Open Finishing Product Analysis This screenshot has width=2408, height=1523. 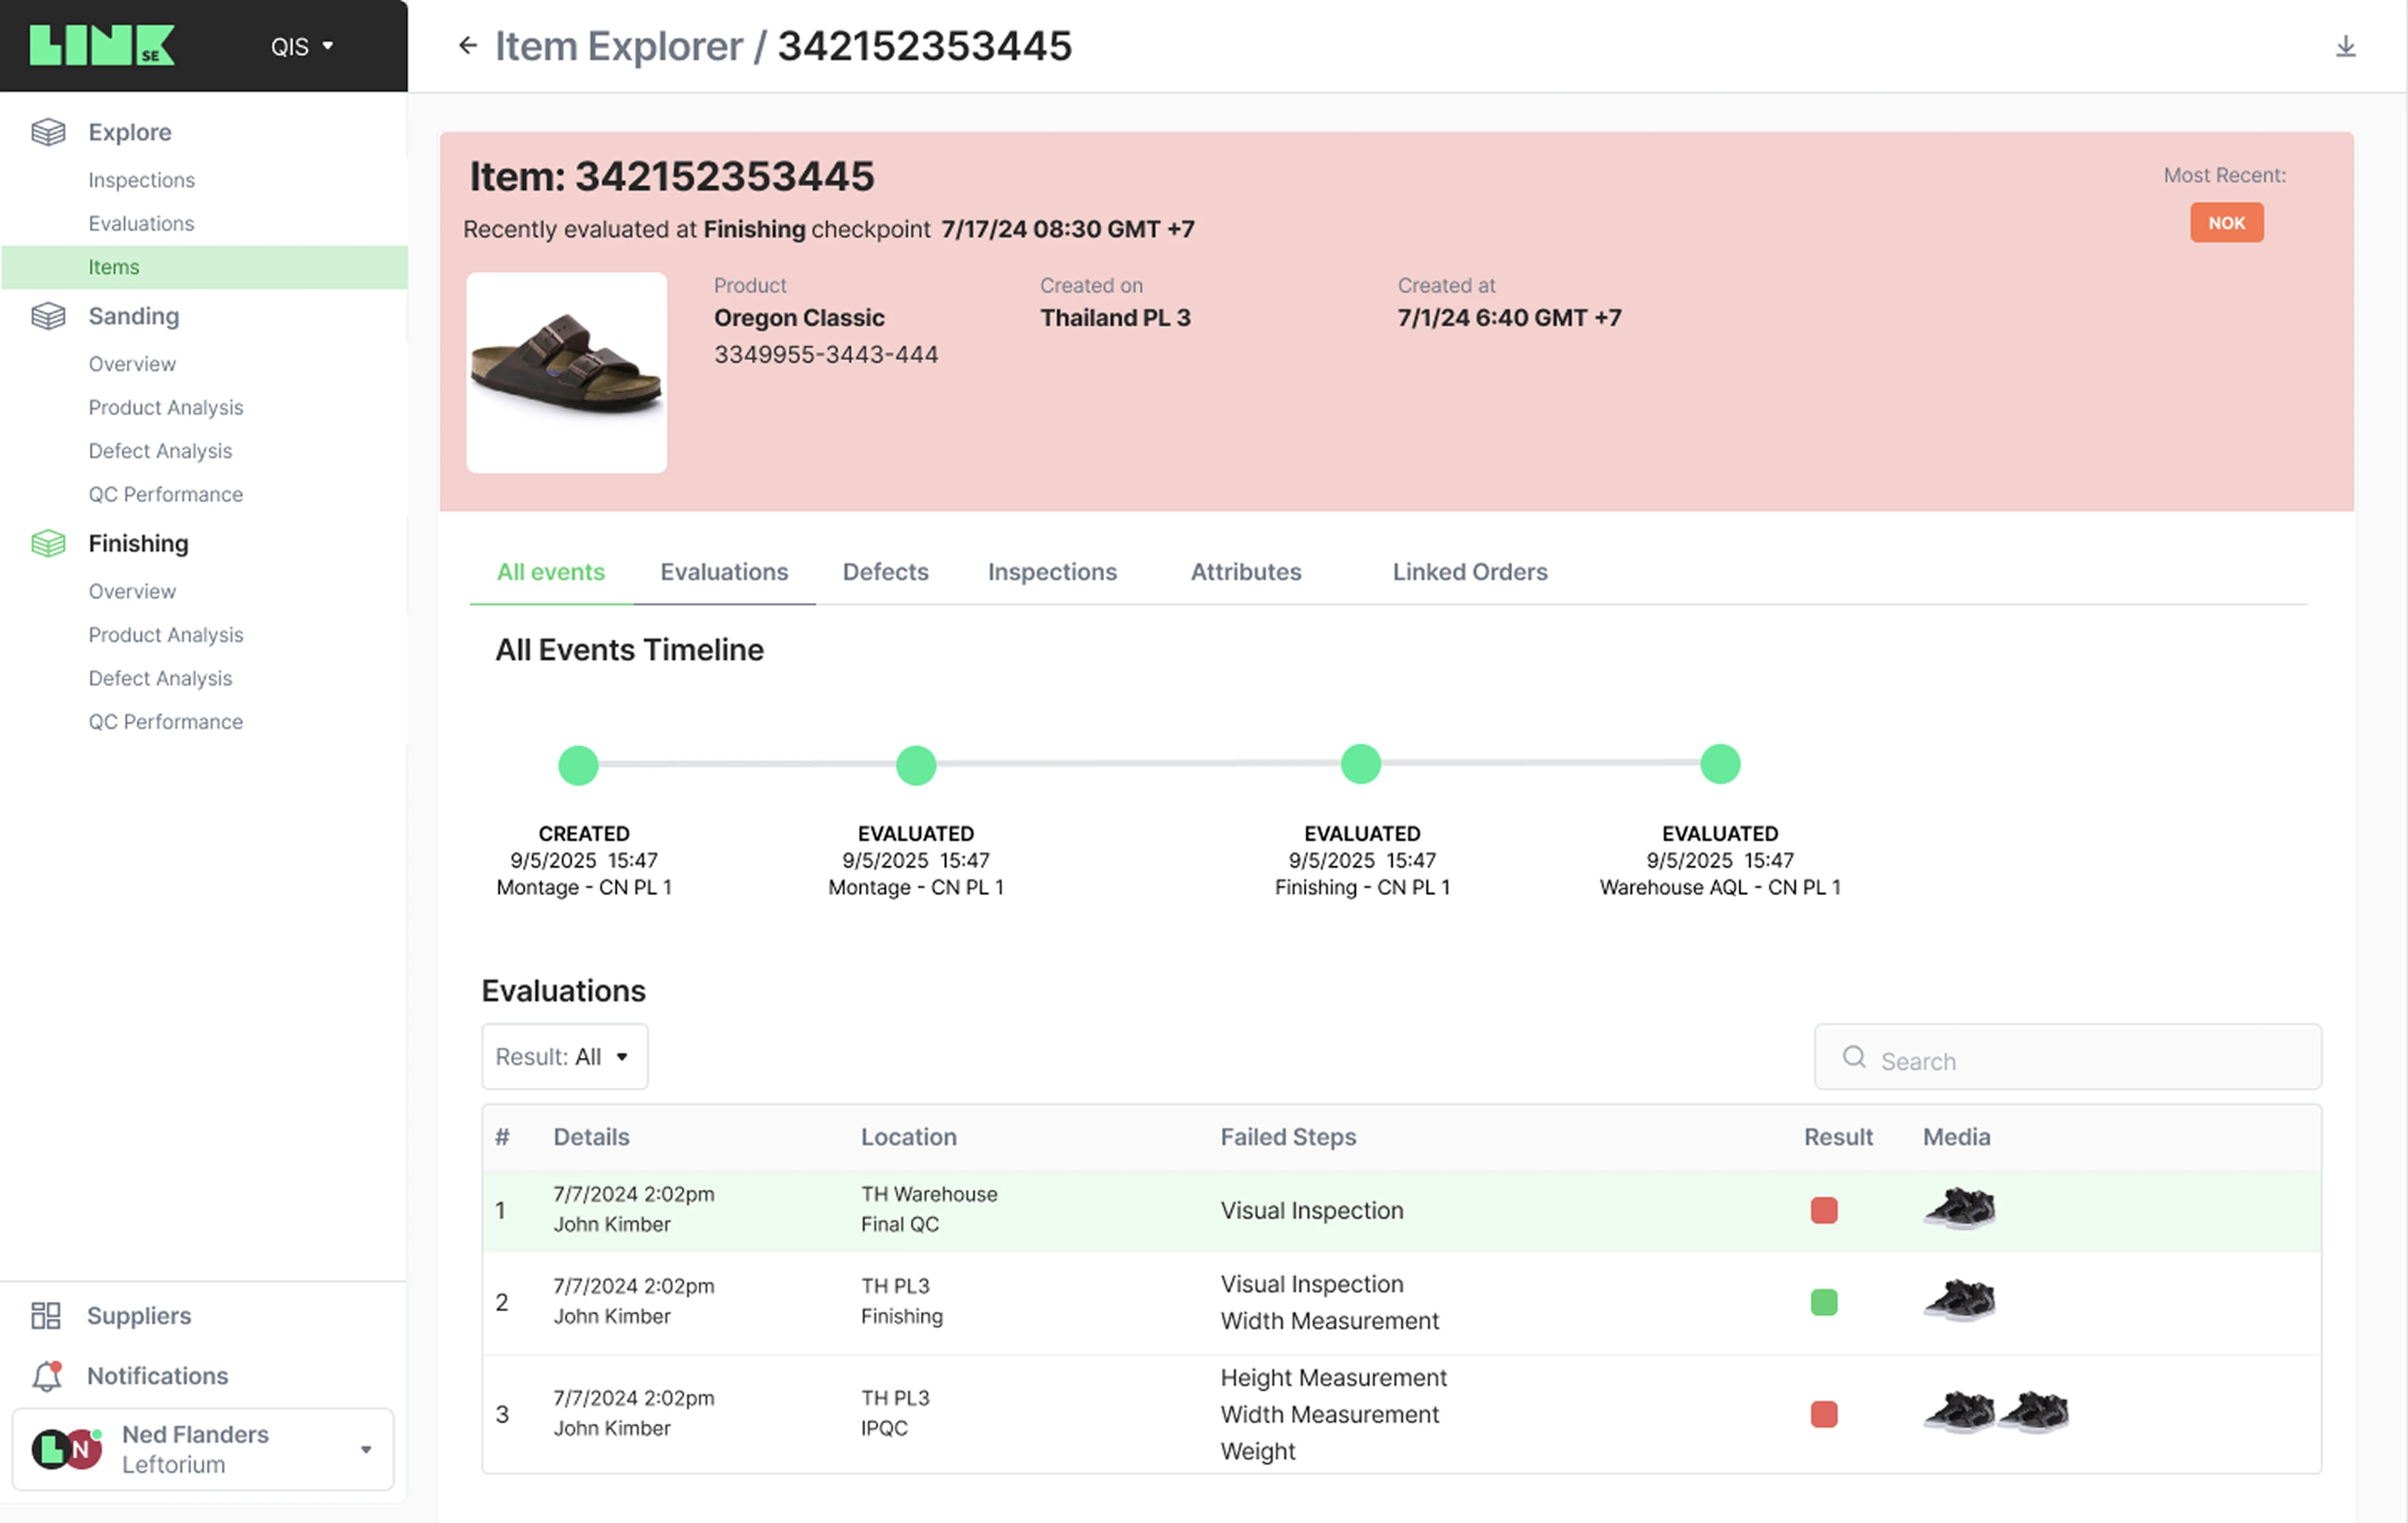pos(166,635)
